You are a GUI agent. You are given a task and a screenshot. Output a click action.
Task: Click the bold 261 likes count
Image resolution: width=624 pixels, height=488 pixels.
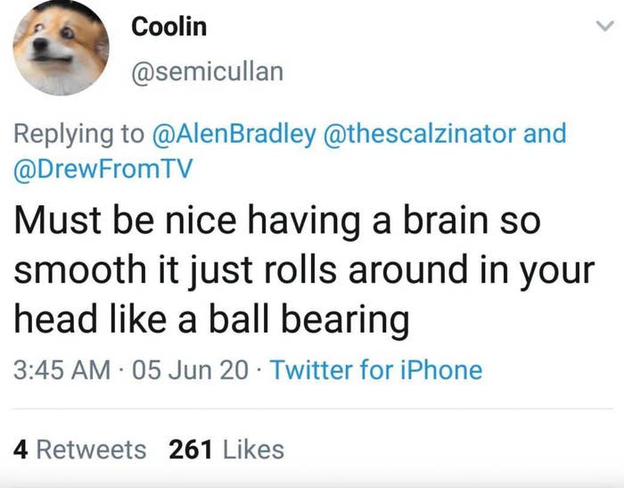pos(190,450)
